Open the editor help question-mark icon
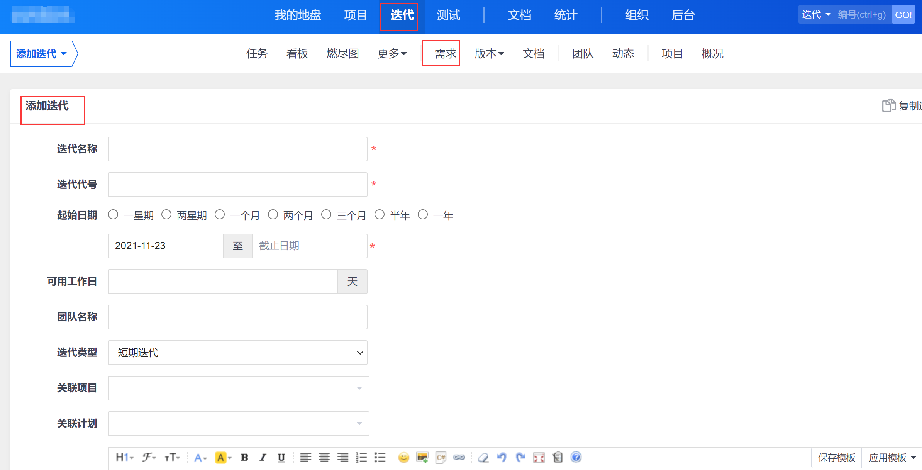Viewport: 922px width, 470px height. tap(576, 457)
